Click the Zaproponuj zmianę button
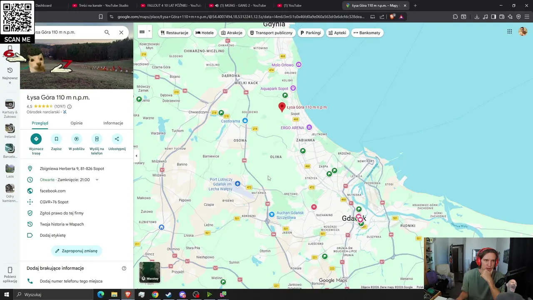 (77, 251)
